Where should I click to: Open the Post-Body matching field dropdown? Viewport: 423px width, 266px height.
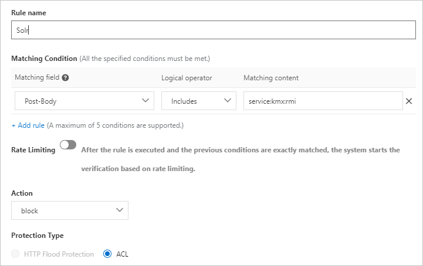[83, 101]
